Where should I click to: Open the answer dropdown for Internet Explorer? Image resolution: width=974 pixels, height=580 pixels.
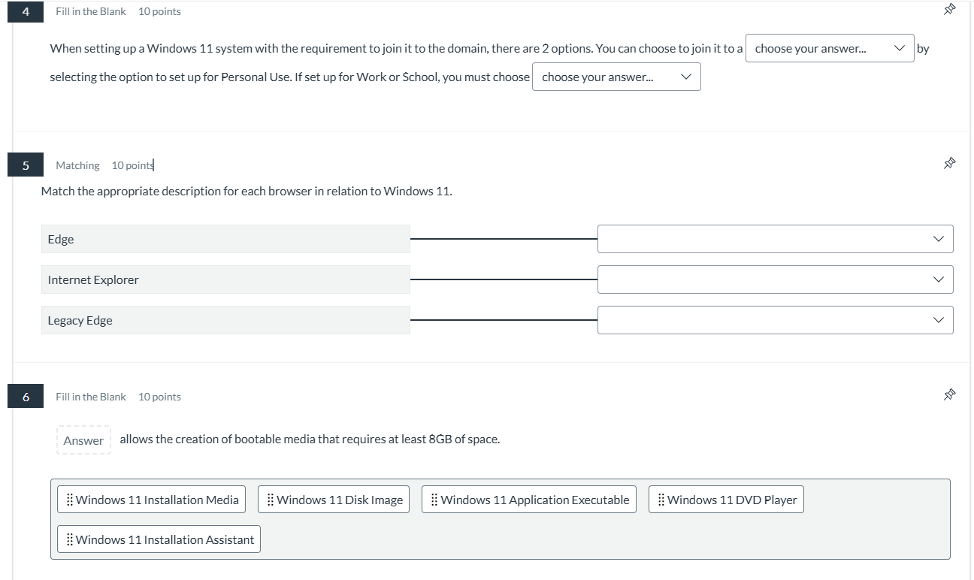pyautogui.click(x=775, y=279)
